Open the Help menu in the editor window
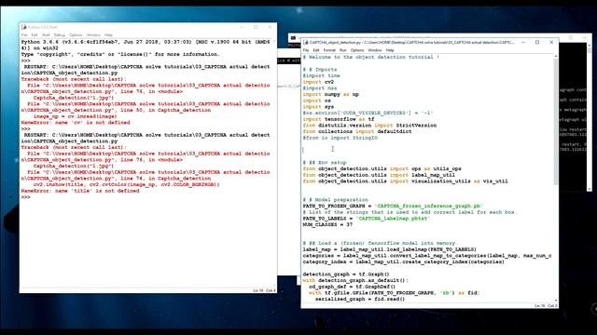This screenshot has width=597, height=335. [x=390, y=50]
